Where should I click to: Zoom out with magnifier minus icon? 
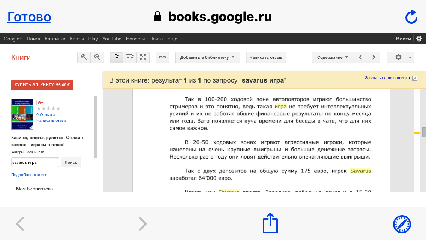tap(97, 57)
